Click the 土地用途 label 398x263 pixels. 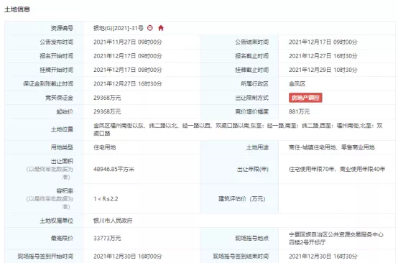[x=257, y=147]
